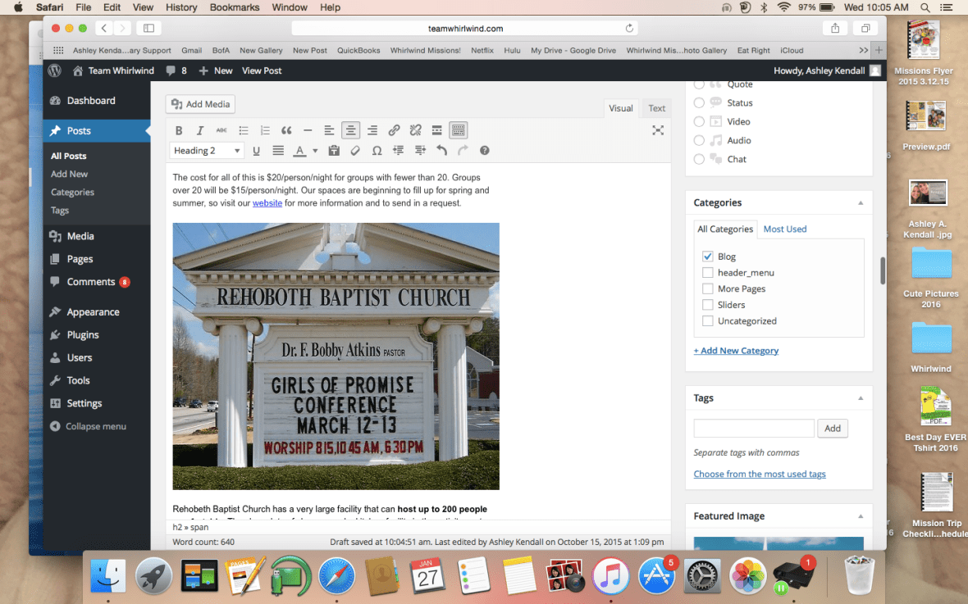Insert a special character with the omega icon
The width and height of the screenshot is (968, 604).
tap(377, 151)
